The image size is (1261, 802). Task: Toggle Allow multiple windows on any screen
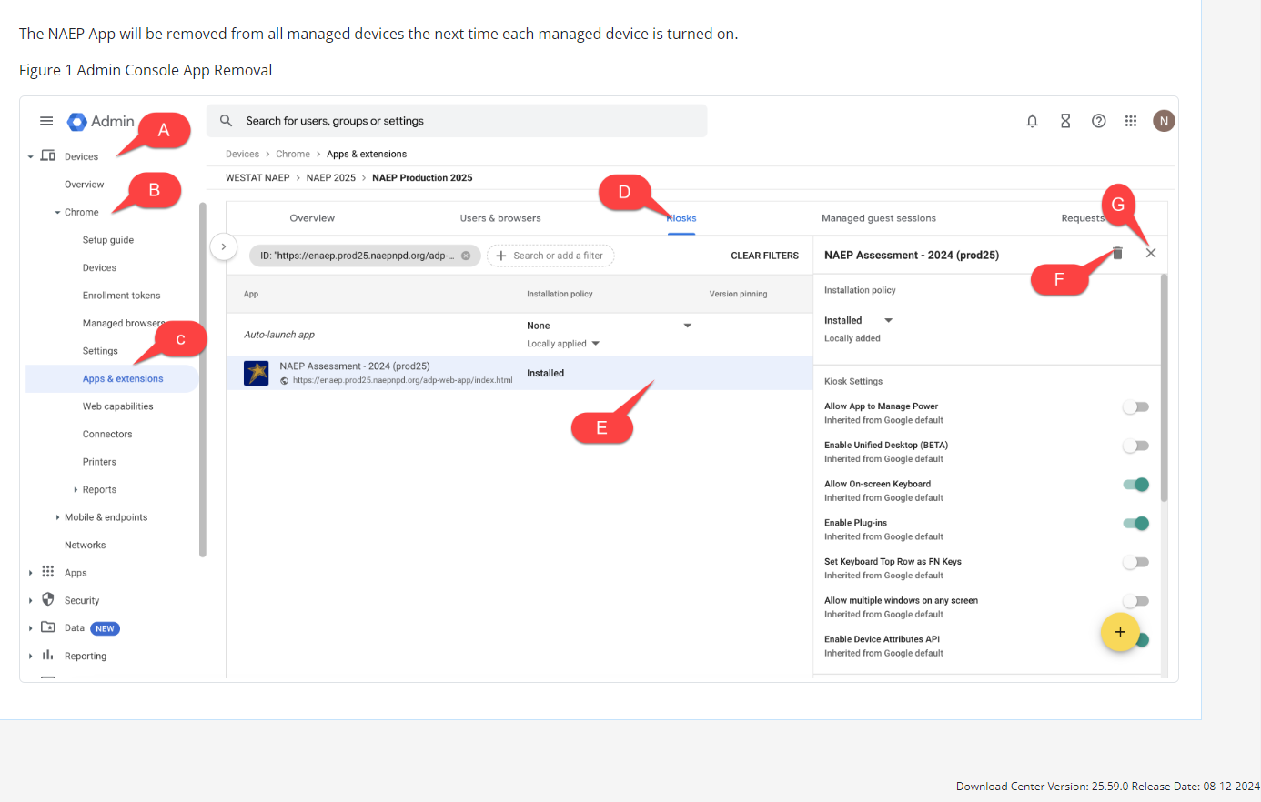coord(1135,601)
